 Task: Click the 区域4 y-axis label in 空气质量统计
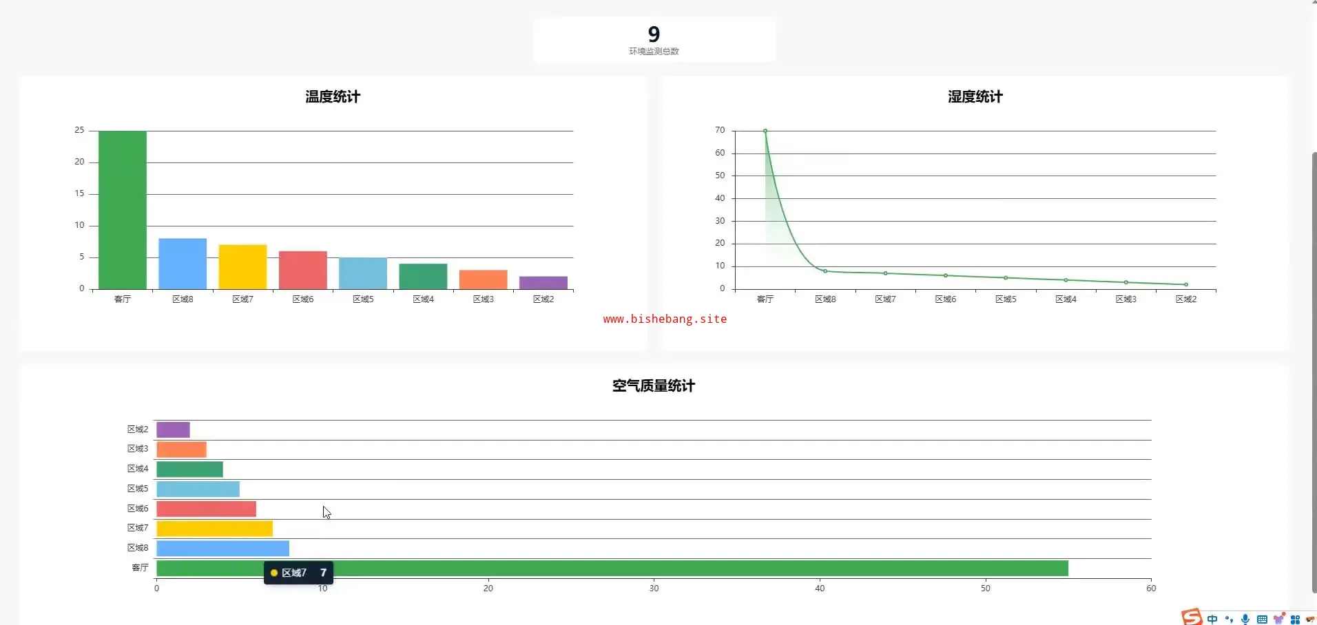(x=138, y=469)
